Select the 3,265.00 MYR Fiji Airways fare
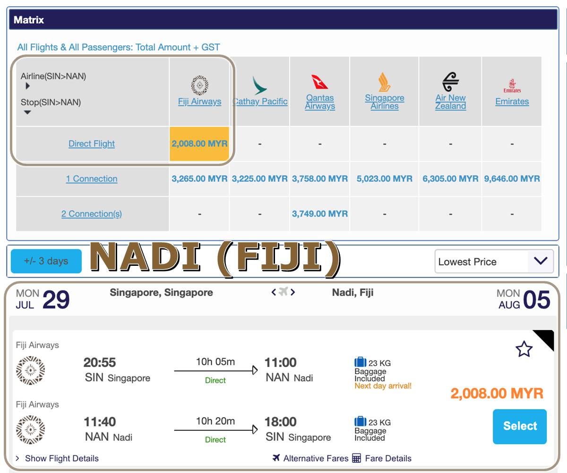 pyautogui.click(x=199, y=179)
